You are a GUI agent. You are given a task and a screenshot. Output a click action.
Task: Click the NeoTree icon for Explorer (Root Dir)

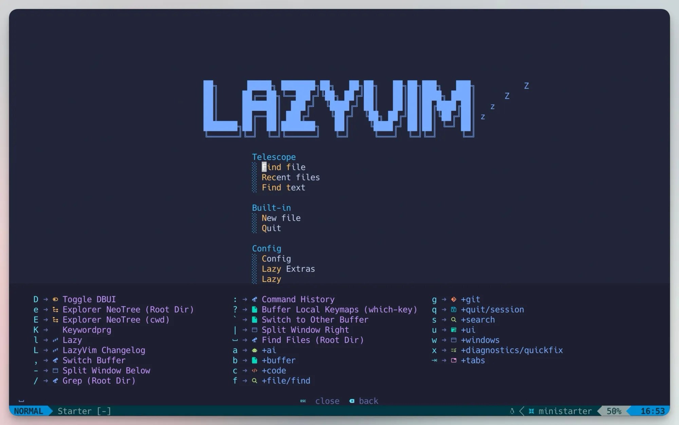coord(55,309)
